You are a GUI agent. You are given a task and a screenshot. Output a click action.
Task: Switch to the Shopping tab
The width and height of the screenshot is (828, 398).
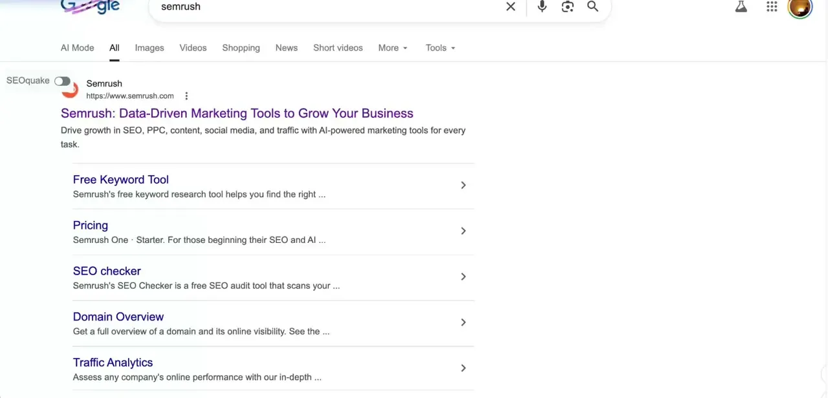click(x=241, y=48)
